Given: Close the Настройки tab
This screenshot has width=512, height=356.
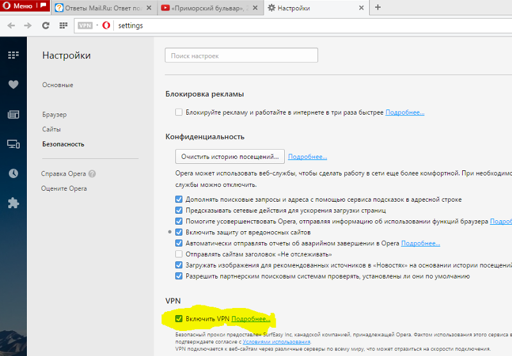Looking at the screenshot, I should click(361, 8).
